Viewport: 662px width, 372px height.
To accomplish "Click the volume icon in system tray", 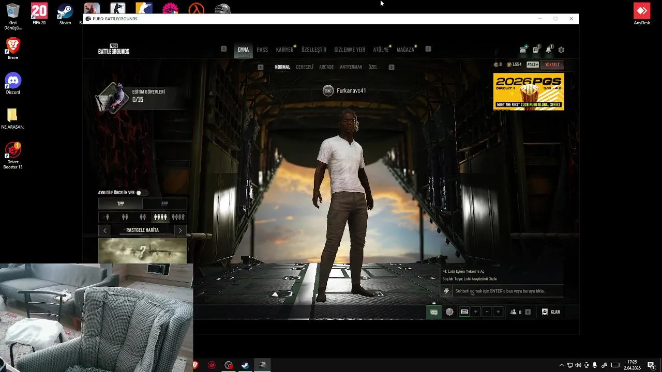I will tap(578, 365).
